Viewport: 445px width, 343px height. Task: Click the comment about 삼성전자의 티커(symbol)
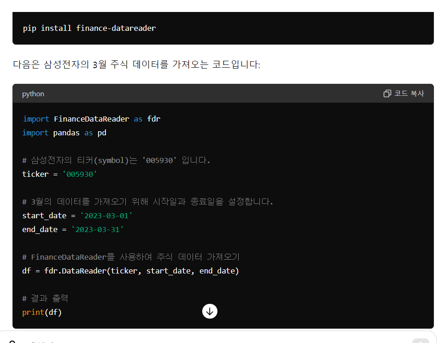click(117, 160)
